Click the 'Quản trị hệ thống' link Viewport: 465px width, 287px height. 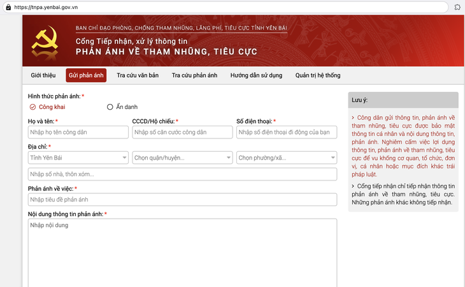pyautogui.click(x=317, y=75)
